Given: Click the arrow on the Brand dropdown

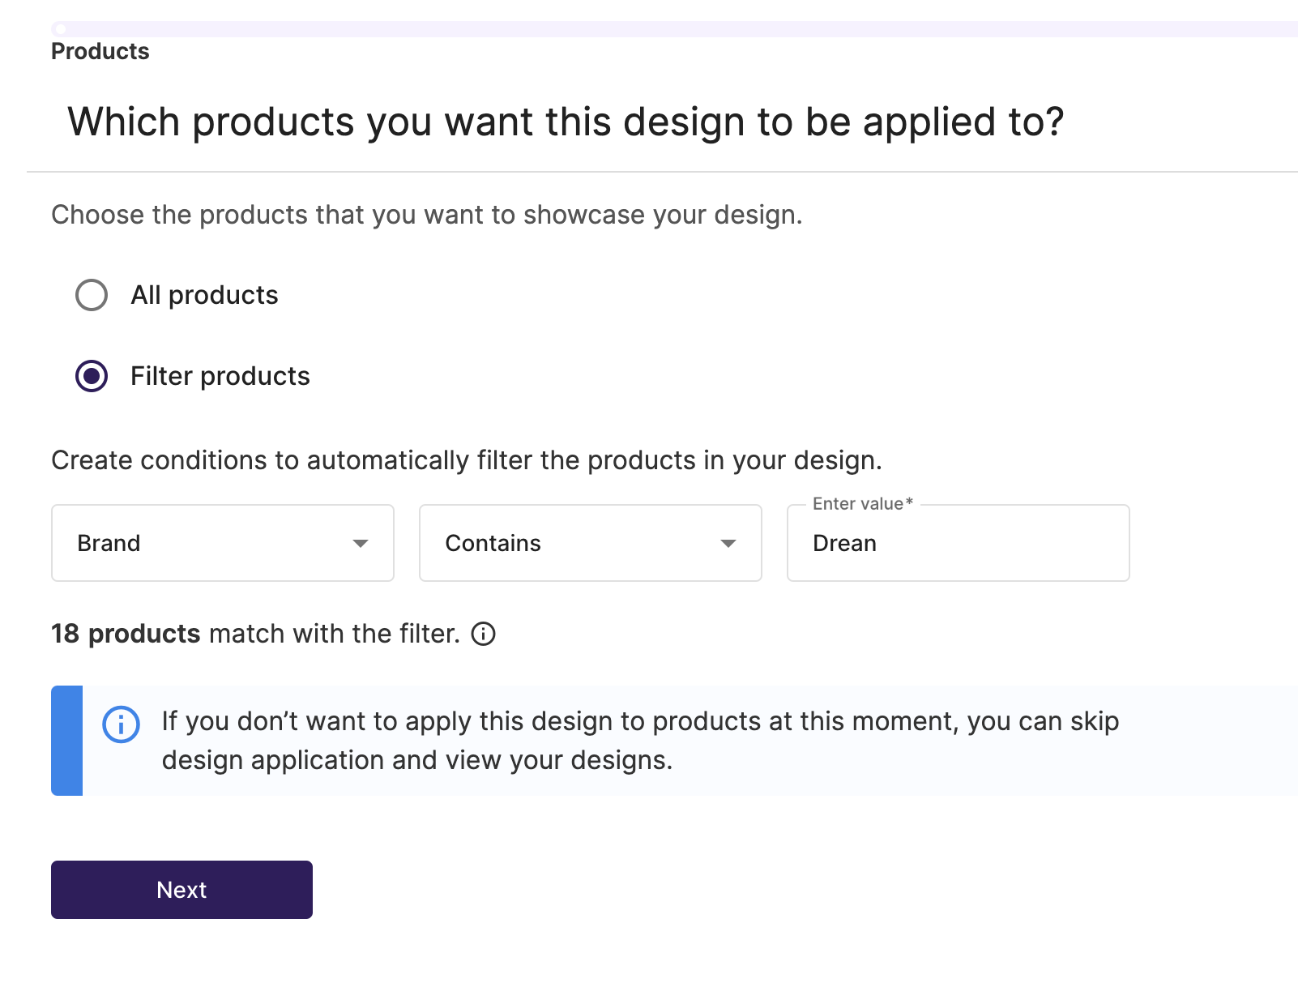Looking at the screenshot, I should (x=361, y=543).
